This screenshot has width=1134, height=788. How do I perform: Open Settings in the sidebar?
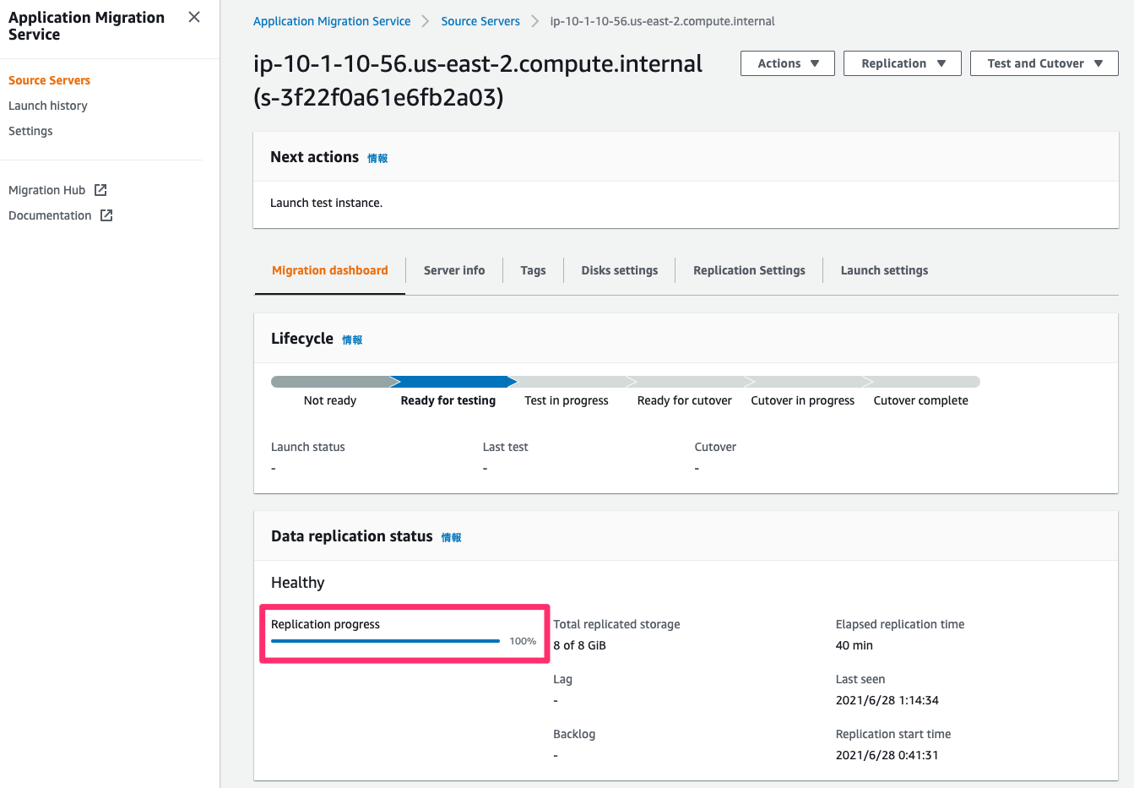(x=30, y=131)
